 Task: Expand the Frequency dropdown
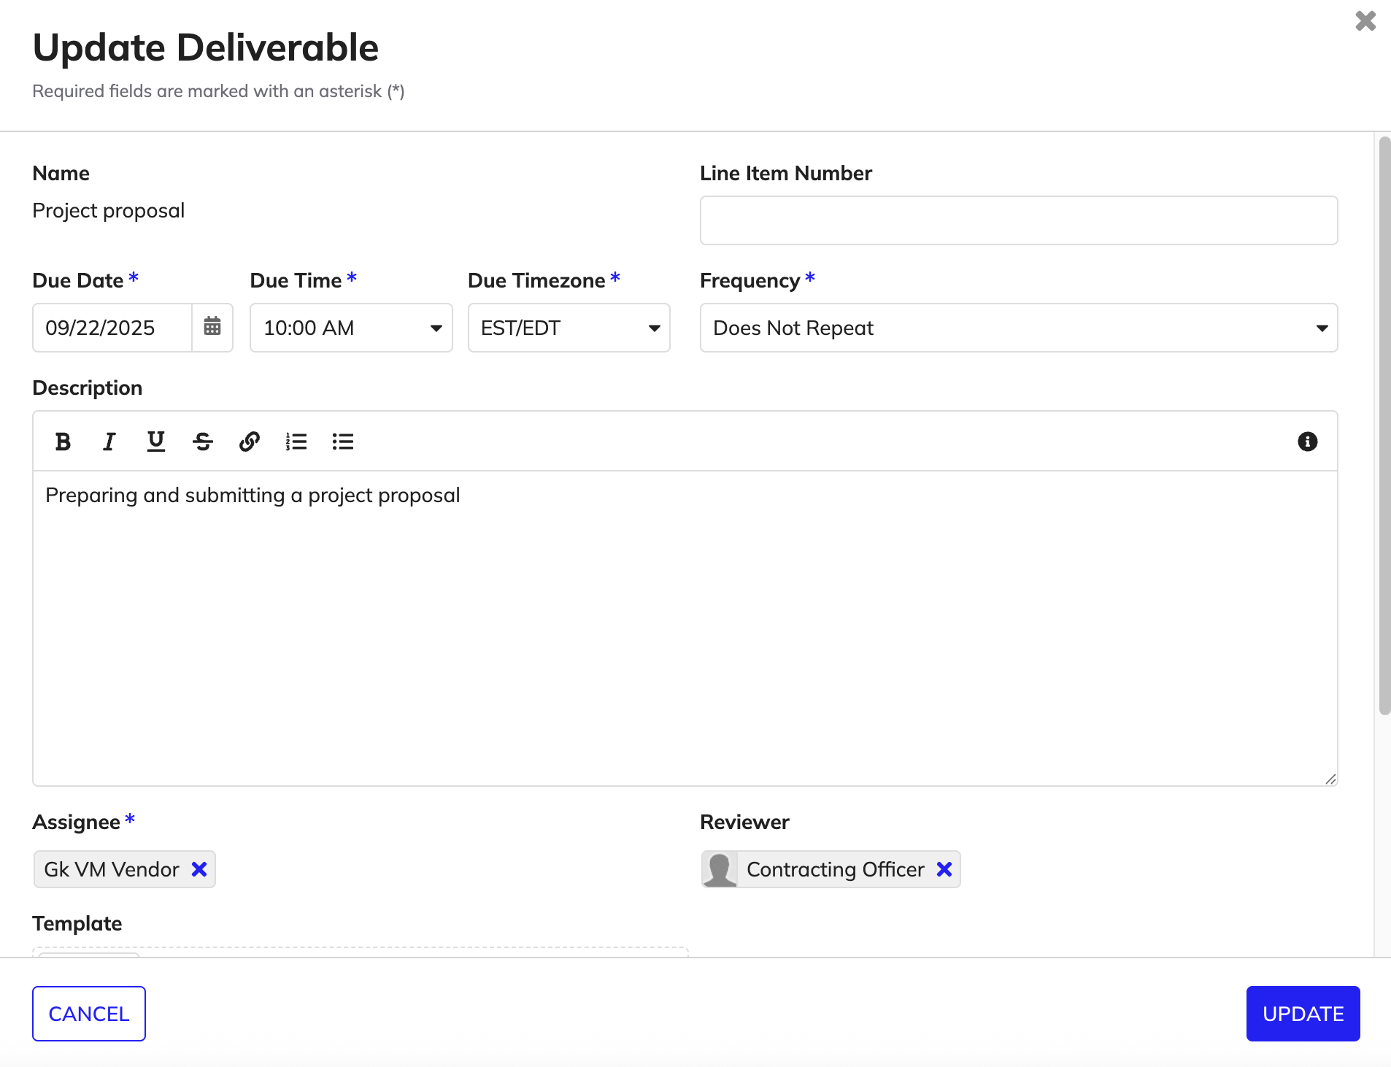[1019, 328]
